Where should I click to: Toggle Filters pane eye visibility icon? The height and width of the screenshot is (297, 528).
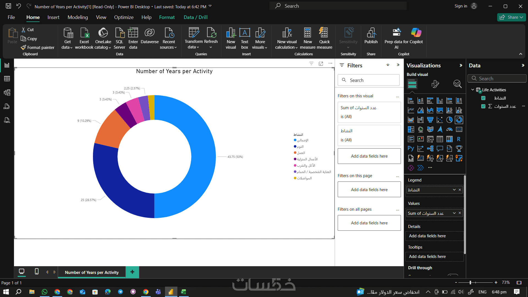click(x=388, y=65)
